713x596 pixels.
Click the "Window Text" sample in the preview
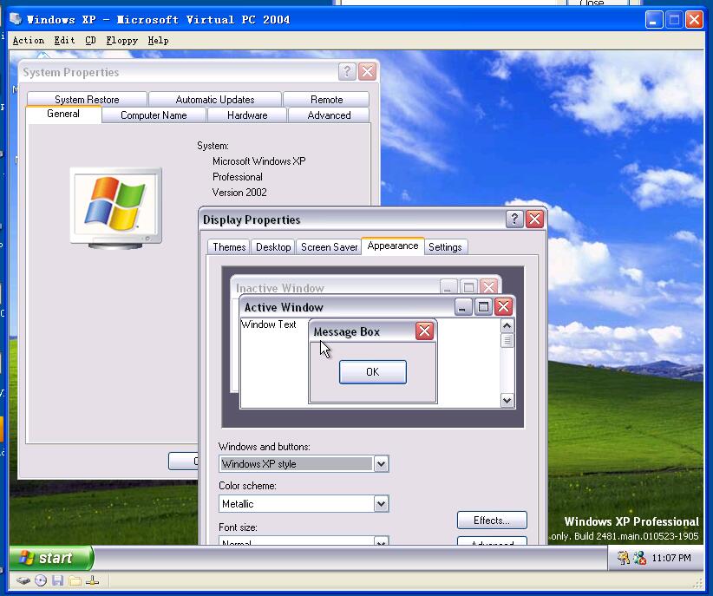(x=269, y=324)
